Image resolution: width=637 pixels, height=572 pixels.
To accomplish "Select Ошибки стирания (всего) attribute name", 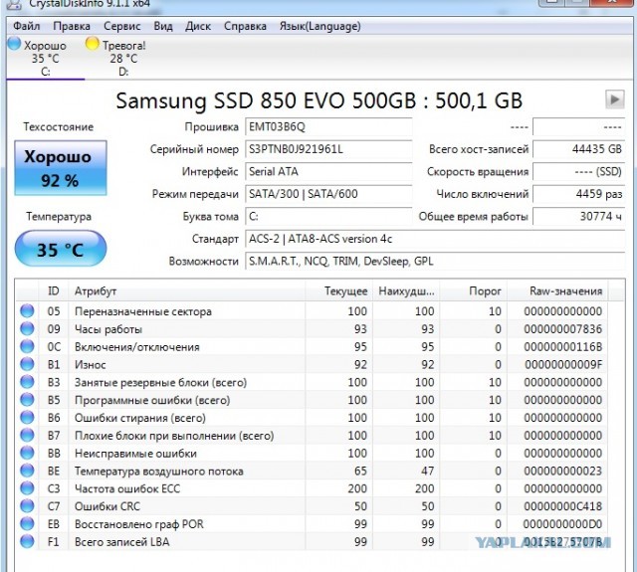I will [x=140, y=418].
